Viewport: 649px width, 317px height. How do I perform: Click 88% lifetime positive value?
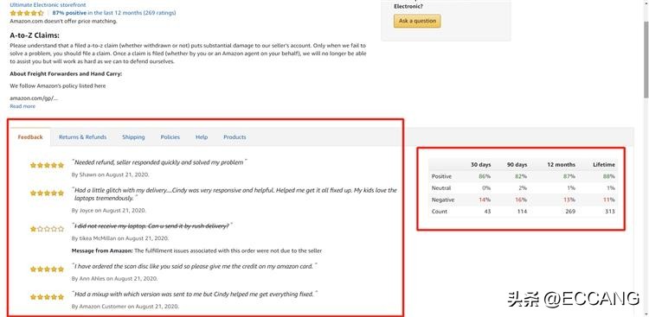(609, 176)
